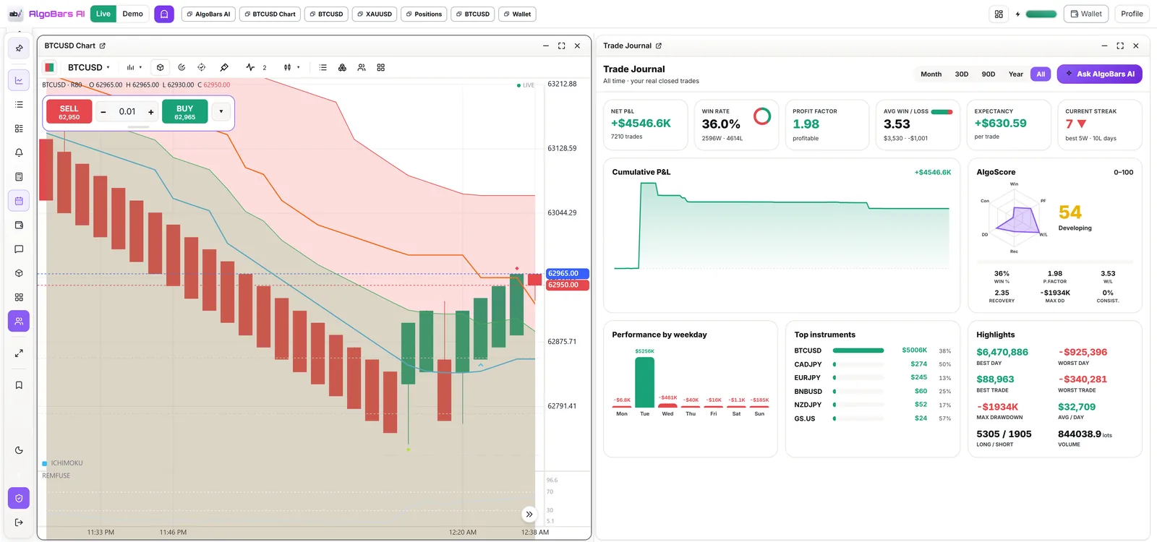Open the chart view sidebar icon
The image size is (1157, 542).
19,80
